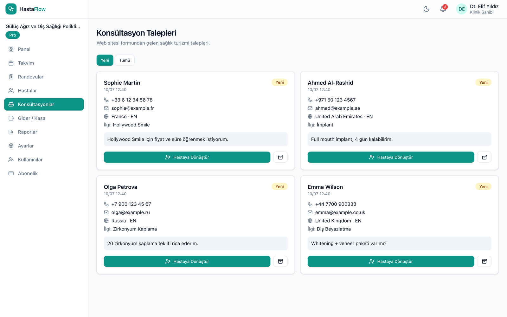
Task: Select the Yeni filter tab
Action: [x=105, y=60]
